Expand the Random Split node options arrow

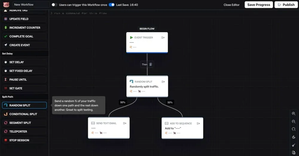point(163,82)
